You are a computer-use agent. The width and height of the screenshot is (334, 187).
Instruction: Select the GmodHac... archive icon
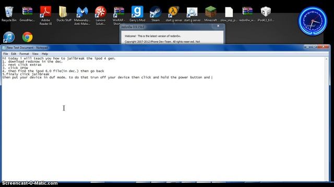[x=27, y=14]
